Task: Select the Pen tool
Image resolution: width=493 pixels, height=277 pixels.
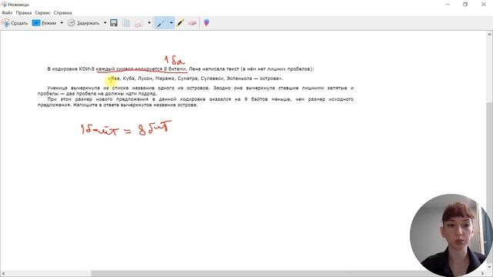Action: click(161, 23)
